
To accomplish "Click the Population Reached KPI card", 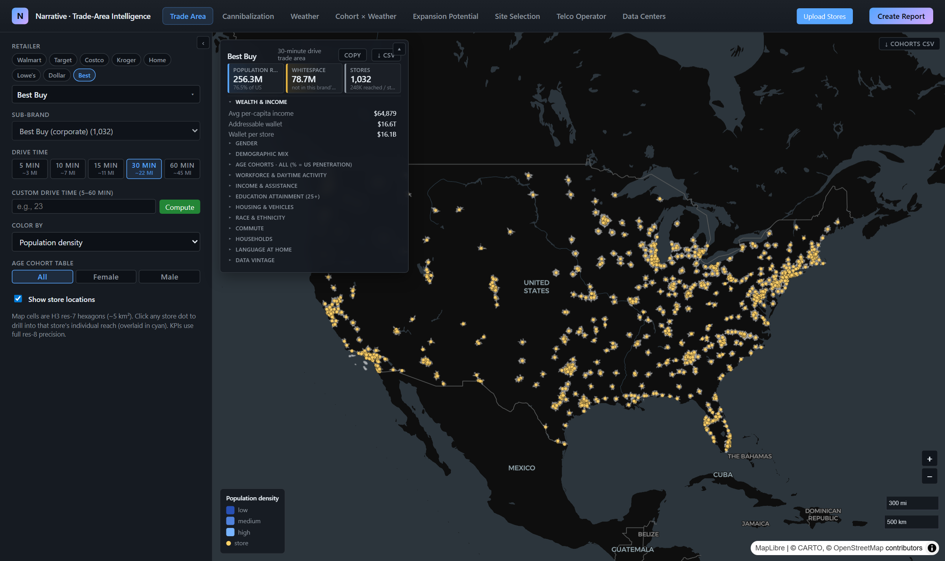I will [x=256, y=78].
